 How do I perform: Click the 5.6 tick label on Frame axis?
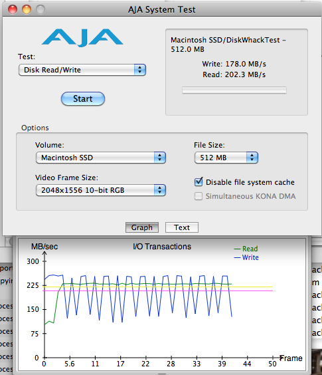click(x=70, y=364)
